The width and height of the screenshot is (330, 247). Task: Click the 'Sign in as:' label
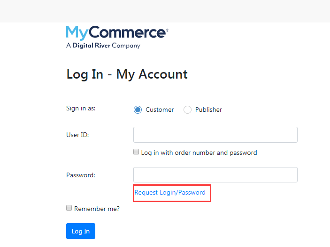81,109
